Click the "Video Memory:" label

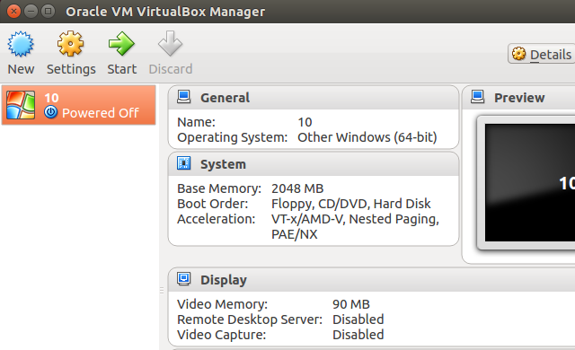coord(222,304)
